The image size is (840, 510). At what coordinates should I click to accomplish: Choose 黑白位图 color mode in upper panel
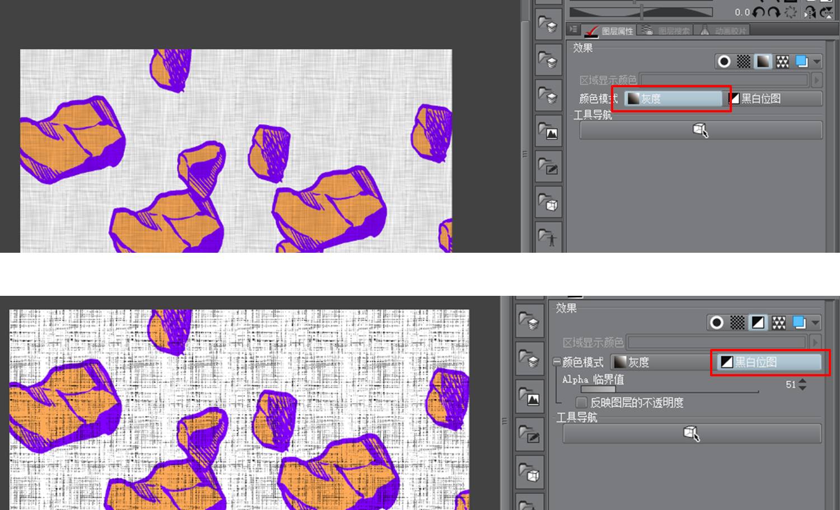[x=774, y=99]
